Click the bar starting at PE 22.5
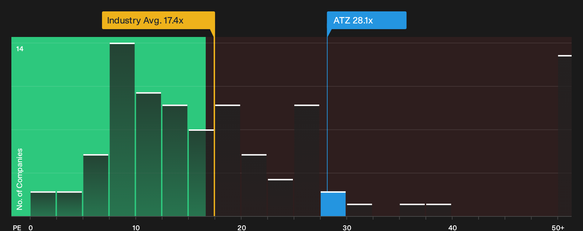 coord(280,198)
